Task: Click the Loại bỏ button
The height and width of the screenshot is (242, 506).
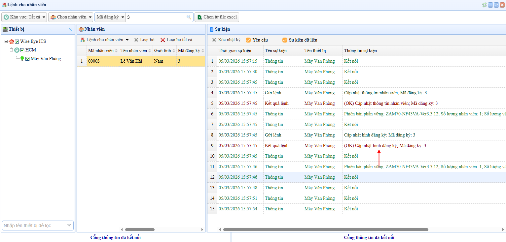Action: click(144, 40)
